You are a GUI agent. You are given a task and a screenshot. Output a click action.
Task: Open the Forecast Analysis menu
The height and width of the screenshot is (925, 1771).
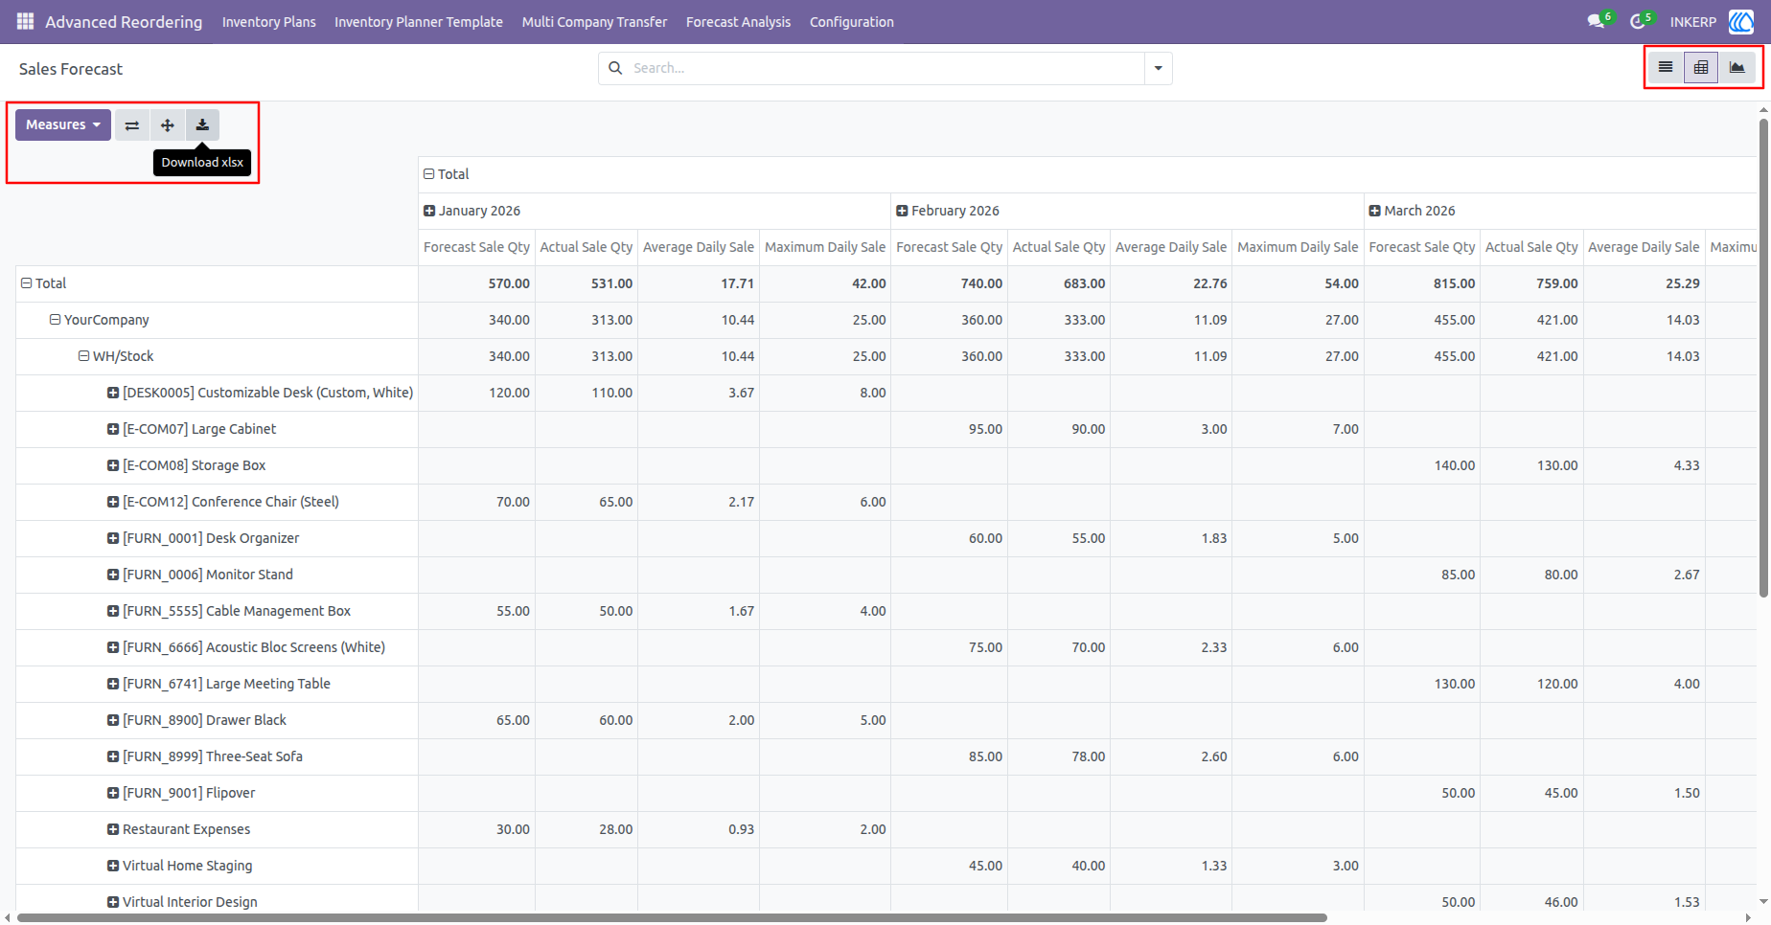[739, 21]
